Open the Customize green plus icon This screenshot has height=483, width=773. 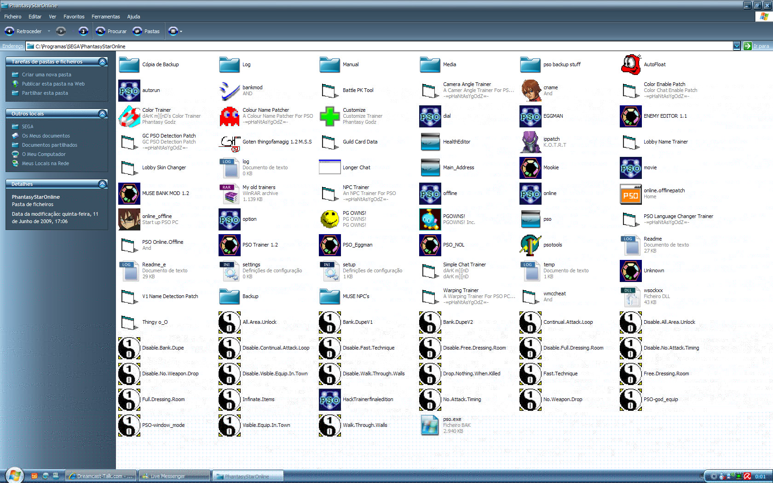[x=329, y=116]
